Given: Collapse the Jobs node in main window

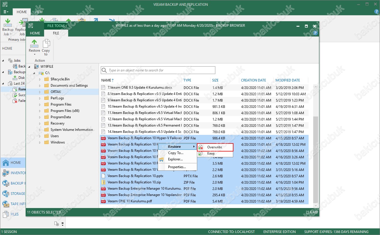Looking at the screenshot, I should tap(3, 61).
